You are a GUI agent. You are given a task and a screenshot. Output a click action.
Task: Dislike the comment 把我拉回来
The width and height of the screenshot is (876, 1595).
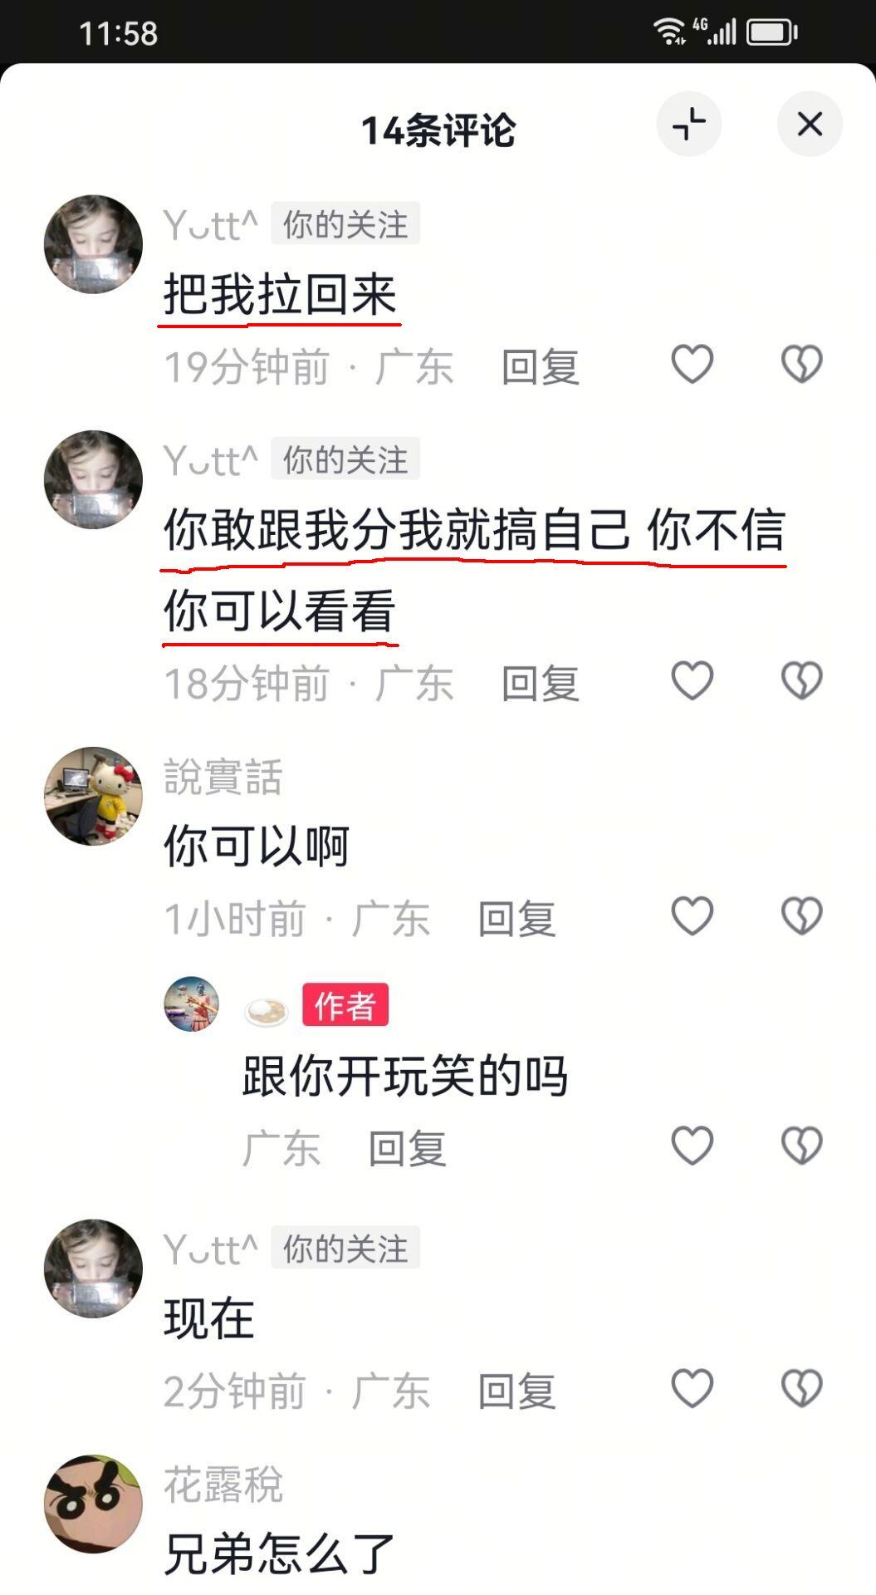pos(801,364)
